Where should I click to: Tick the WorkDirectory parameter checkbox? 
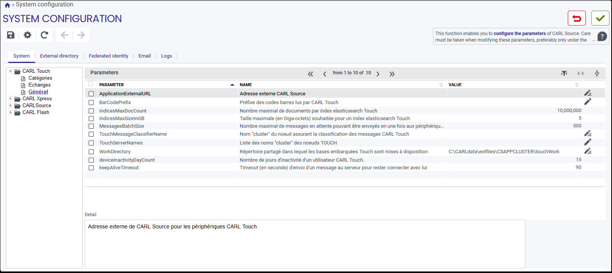tap(91, 152)
